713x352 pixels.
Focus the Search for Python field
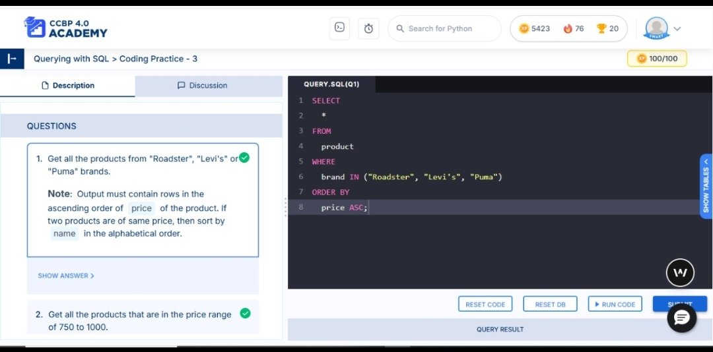click(444, 28)
